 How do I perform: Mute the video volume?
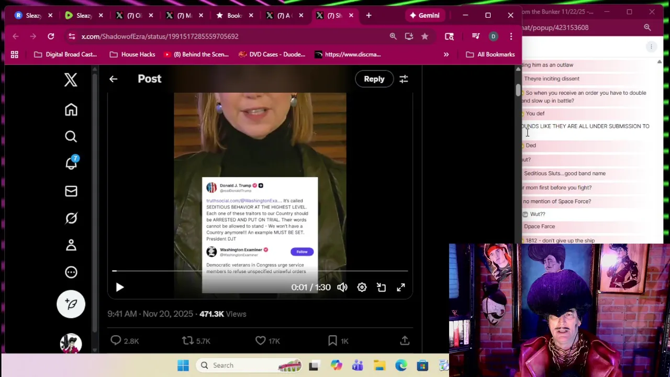click(342, 287)
